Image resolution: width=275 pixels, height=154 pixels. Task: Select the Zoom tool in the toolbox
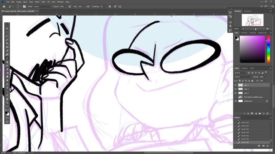pyautogui.click(x=7, y=103)
